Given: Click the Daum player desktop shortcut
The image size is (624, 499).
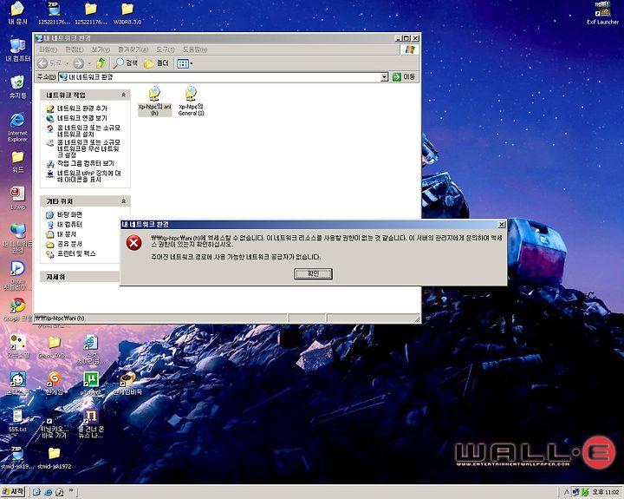Looking at the screenshot, I should [17, 275].
